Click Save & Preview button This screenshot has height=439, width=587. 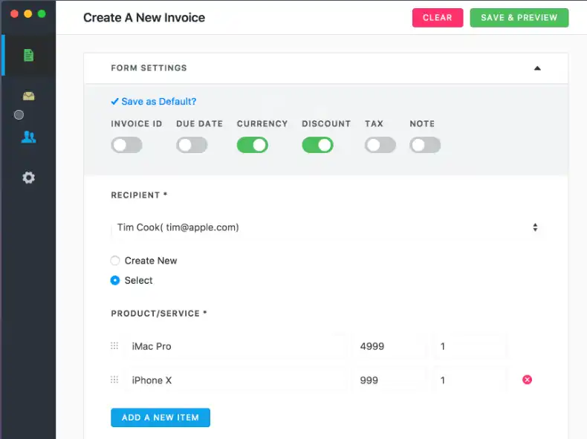coord(519,18)
